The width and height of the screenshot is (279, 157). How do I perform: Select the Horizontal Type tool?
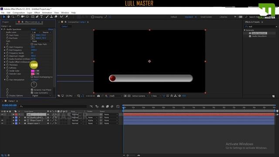[x=41, y=17]
